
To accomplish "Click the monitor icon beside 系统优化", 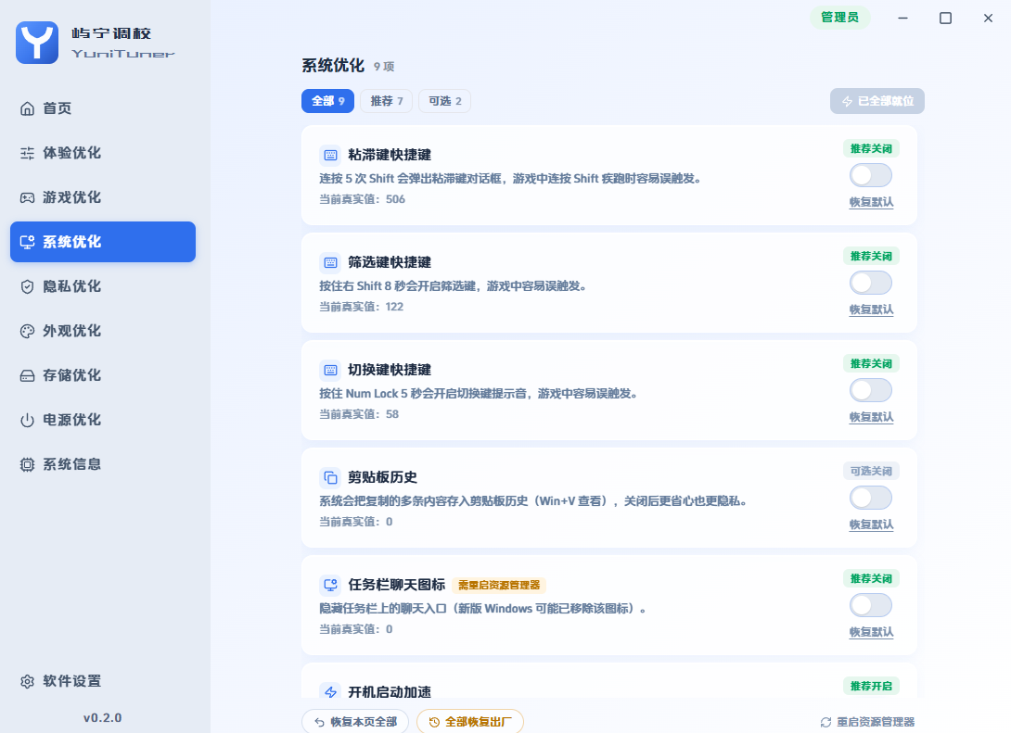I will point(27,242).
